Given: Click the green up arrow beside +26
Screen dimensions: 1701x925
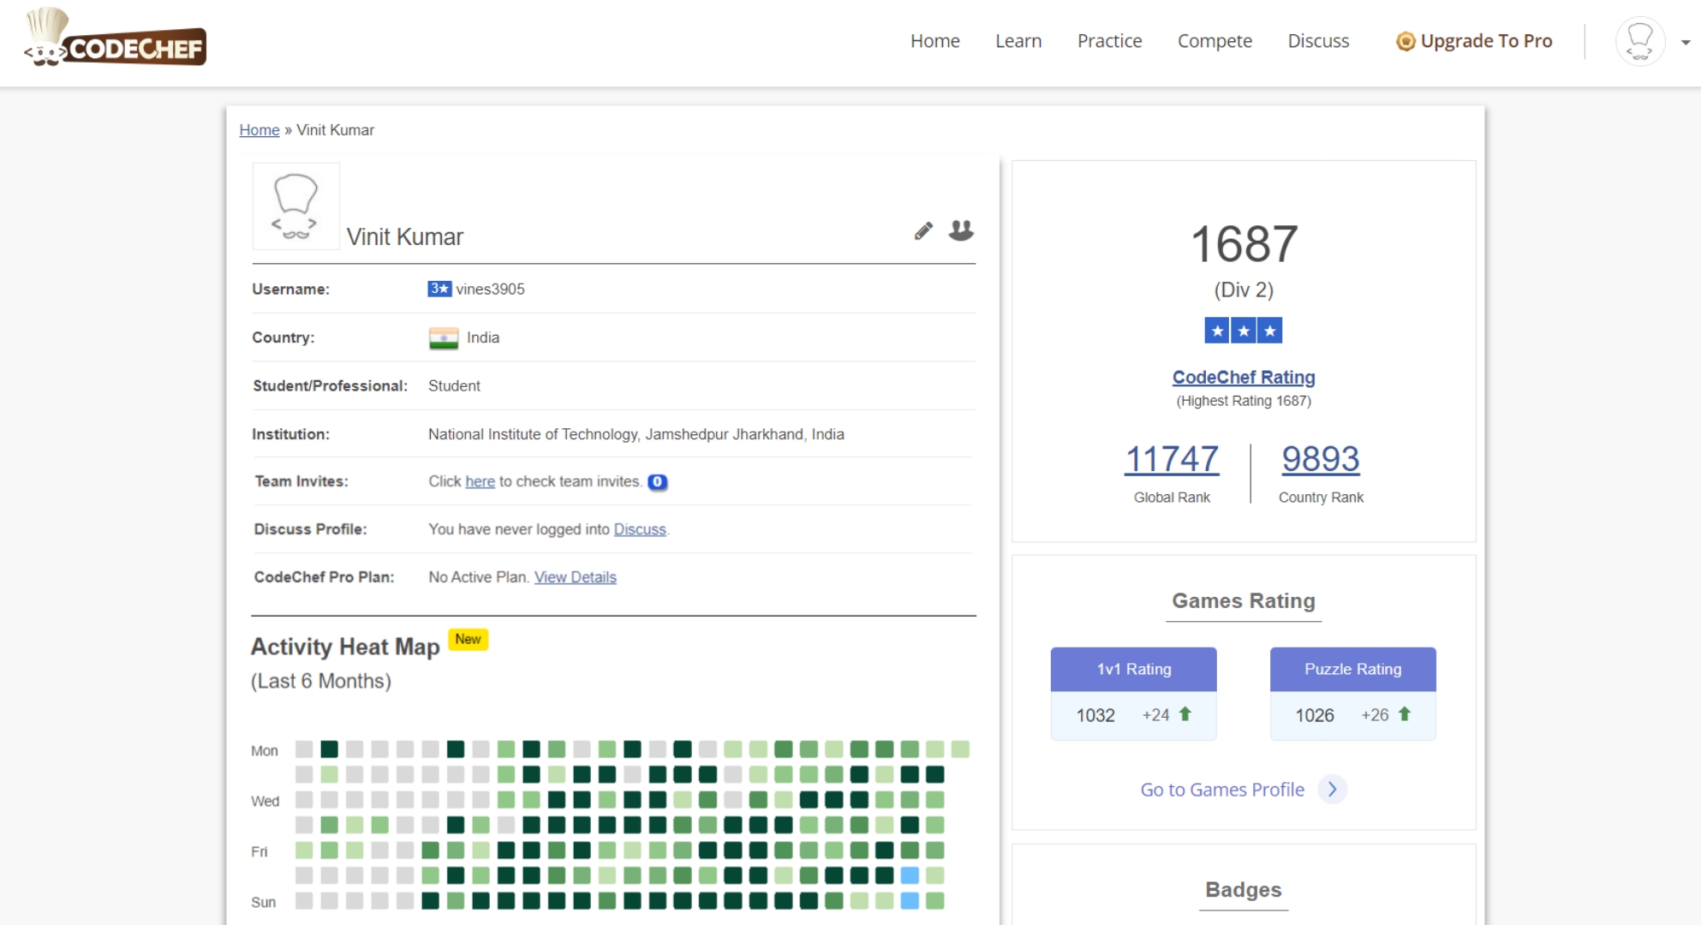Looking at the screenshot, I should pyautogui.click(x=1405, y=713).
